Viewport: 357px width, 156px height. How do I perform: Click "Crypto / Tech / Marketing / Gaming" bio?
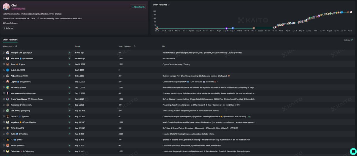tap(176, 64)
